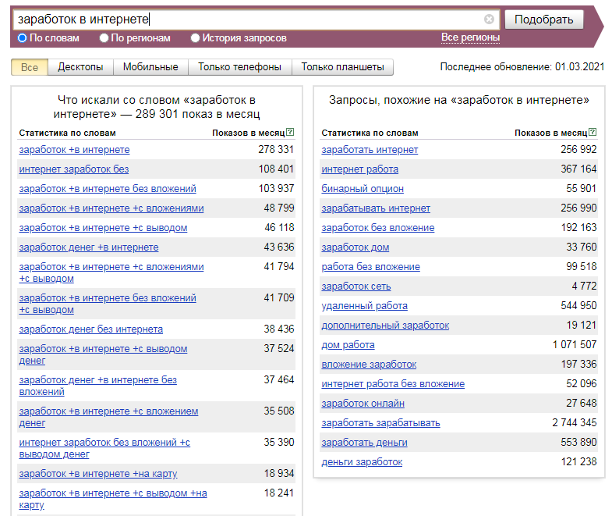Select the 'История запросов' radio button
Screen dimensions: 612x516
tap(195, 38)
